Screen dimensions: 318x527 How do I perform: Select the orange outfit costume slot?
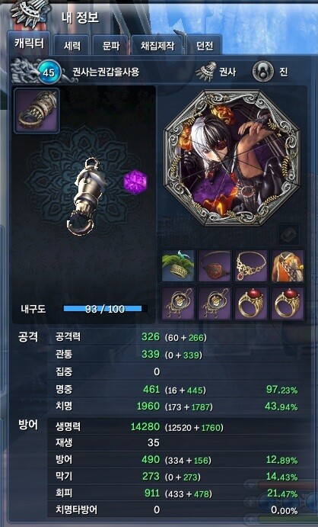coord(288,265)
